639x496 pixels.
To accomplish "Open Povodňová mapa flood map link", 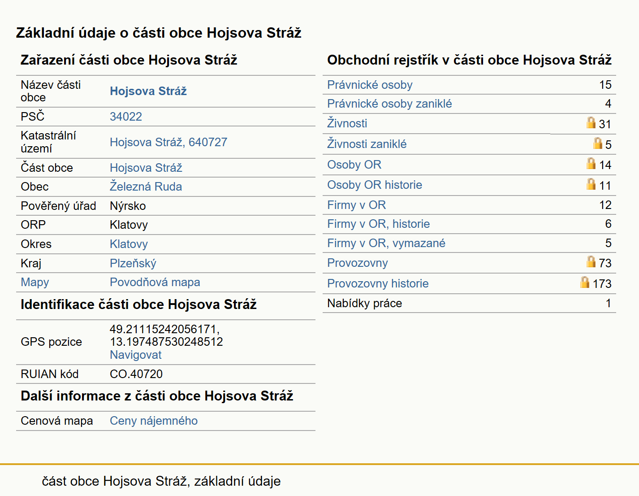I will click(155, 282).
